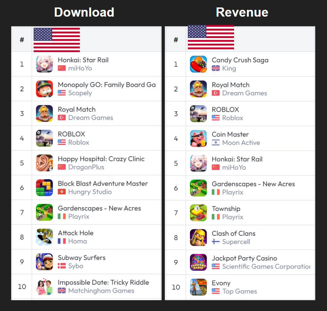Click the US flag in Revenue header

(211, 37)
